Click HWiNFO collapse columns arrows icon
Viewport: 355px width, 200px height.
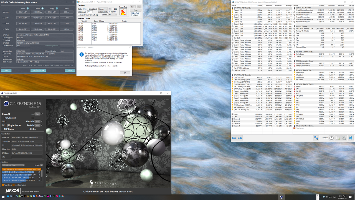[240, 138]
